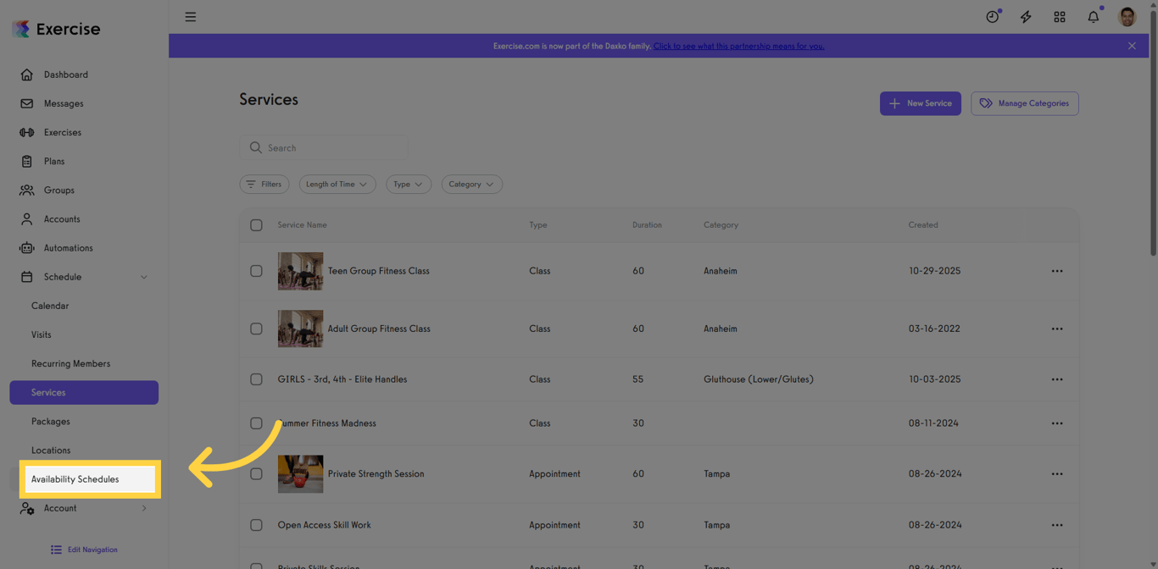Click the Manage Categories button
Screen dimensions: 1158x569
point(1024,103)
